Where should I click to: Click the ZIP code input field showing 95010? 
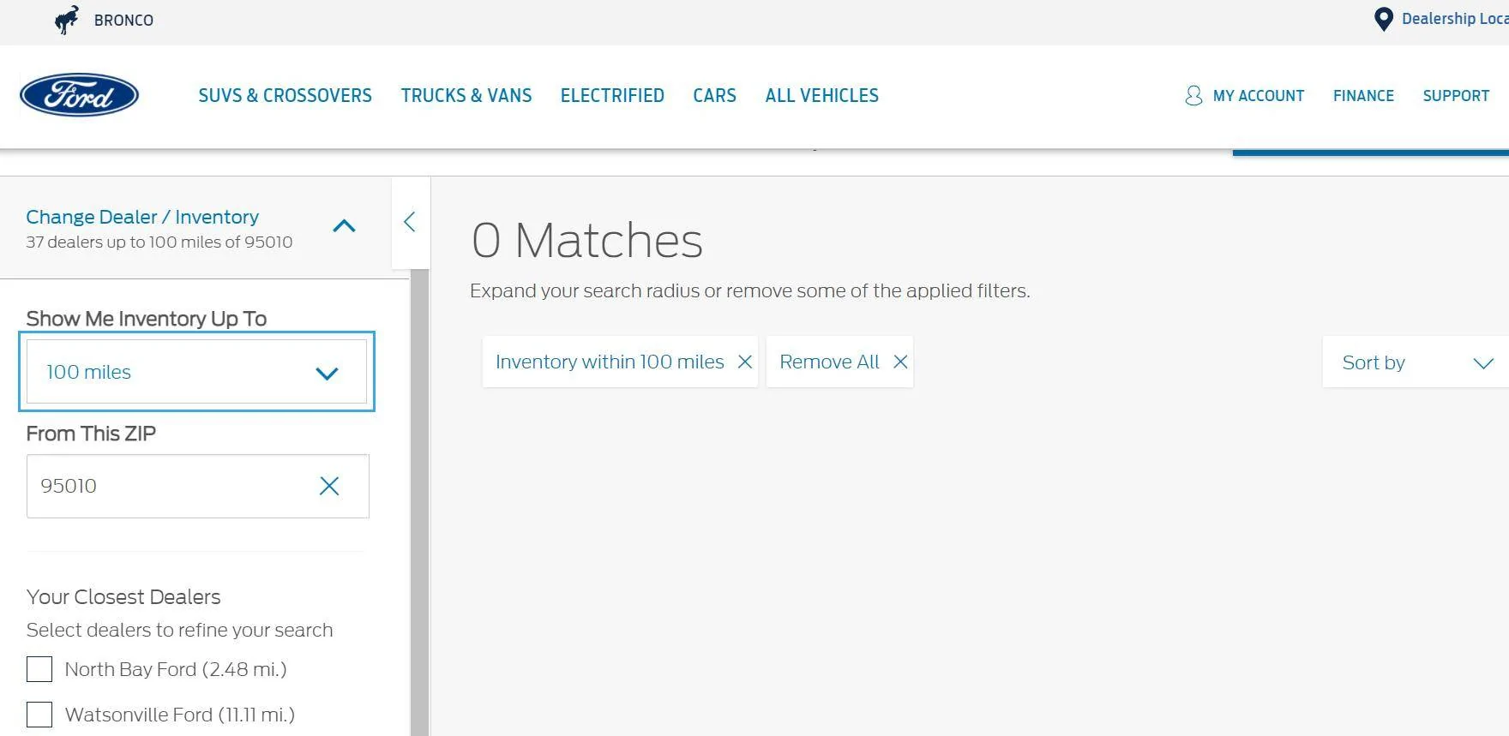(x=198, y=486)
